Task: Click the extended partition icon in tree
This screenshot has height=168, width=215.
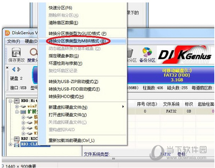Action: click(x=23, y=112)
